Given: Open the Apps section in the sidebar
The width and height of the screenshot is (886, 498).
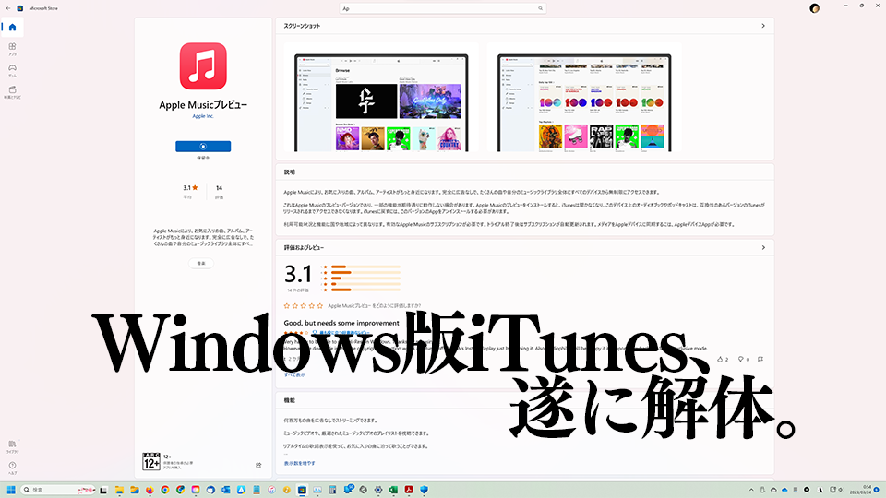Looking at the screenshot, I should tap(12, 49).
